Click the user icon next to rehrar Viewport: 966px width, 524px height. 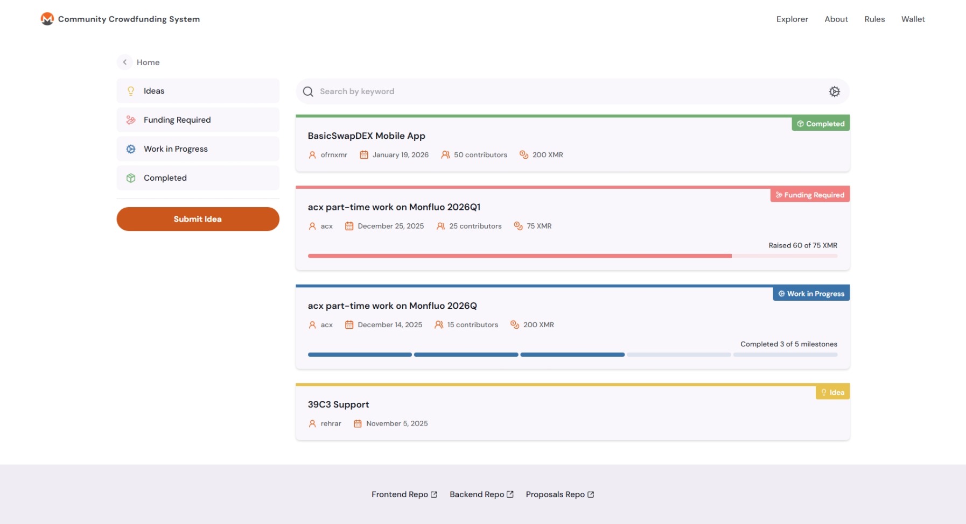[x=312, y=424]
